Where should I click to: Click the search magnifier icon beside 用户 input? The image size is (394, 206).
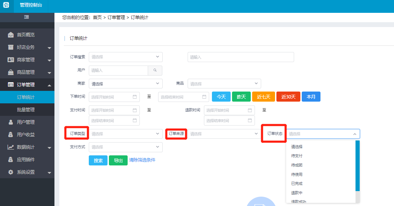pyautogui.click(x=155, y=70)
